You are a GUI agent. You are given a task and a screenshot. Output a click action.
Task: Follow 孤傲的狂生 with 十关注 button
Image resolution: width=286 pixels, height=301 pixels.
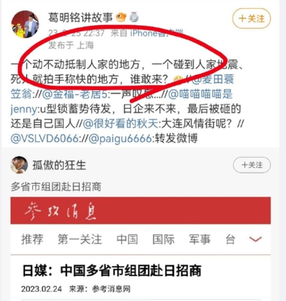coord(252,165)
